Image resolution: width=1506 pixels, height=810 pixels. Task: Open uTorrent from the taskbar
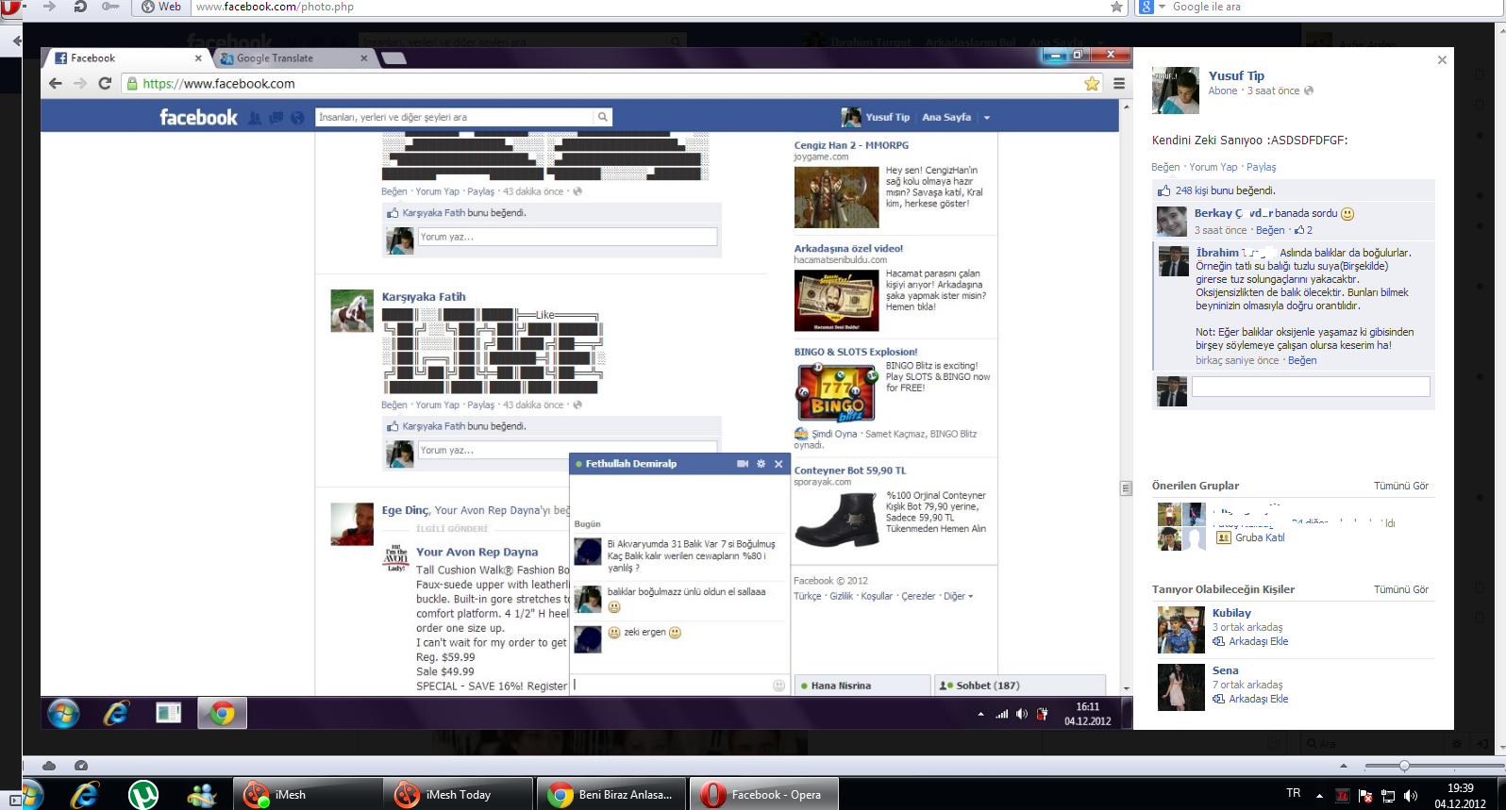tap(143, 795)
